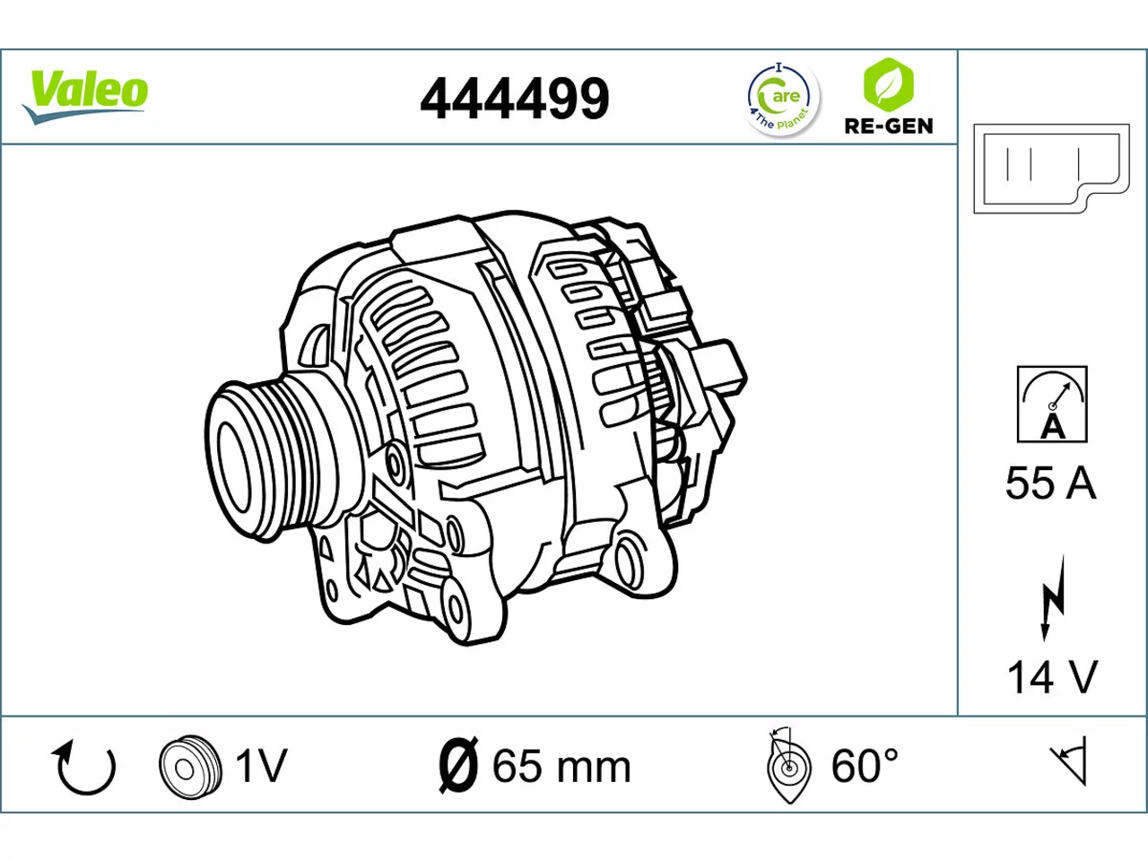1148x861 pixels.
Task: Click the green RE-GEN leaf icon
Action: click(x=888, y=84)
